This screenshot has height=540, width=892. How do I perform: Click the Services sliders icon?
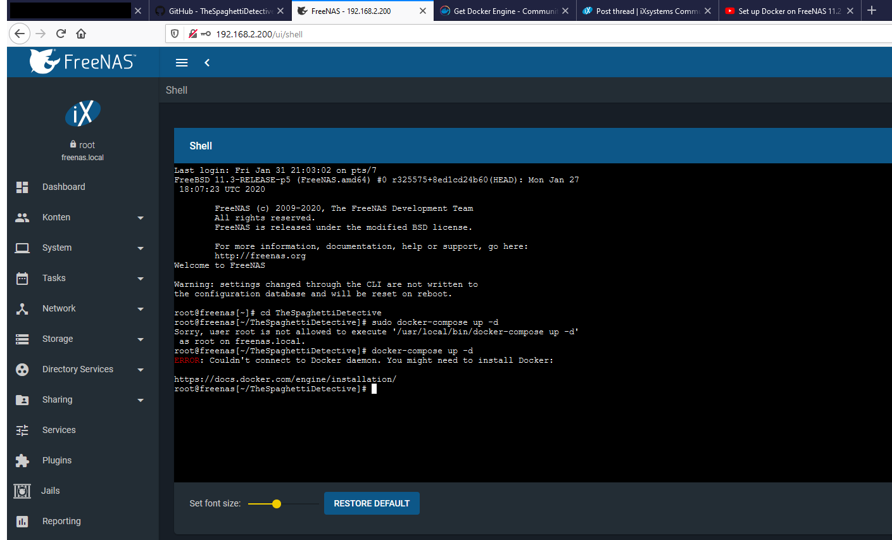click(22, 430)
